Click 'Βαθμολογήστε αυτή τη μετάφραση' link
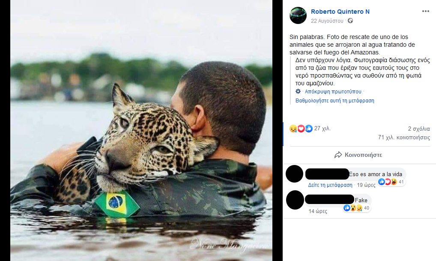 click(x=335, y=101)
